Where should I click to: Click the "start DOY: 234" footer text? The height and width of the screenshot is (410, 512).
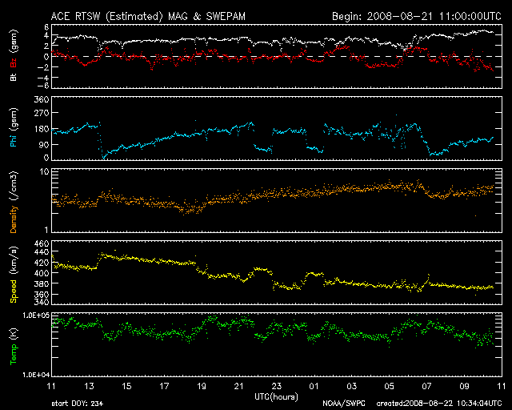[x=78, y=404]
